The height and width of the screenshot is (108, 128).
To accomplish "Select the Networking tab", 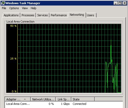I will point(77,15).
